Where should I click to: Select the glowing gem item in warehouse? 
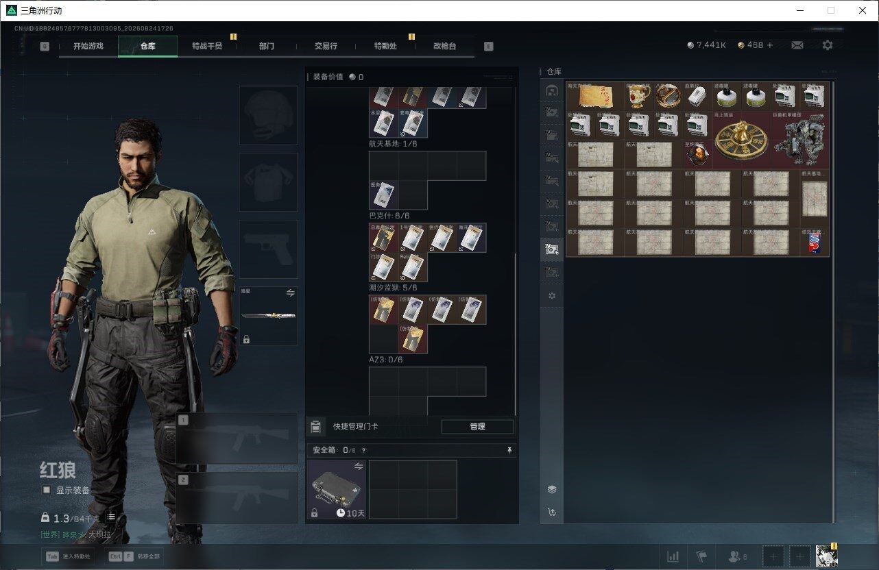click(x=697, y=155)
